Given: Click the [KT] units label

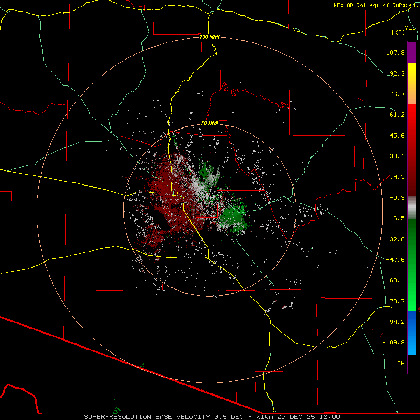Looking at the screenshot, I should 399,32.
